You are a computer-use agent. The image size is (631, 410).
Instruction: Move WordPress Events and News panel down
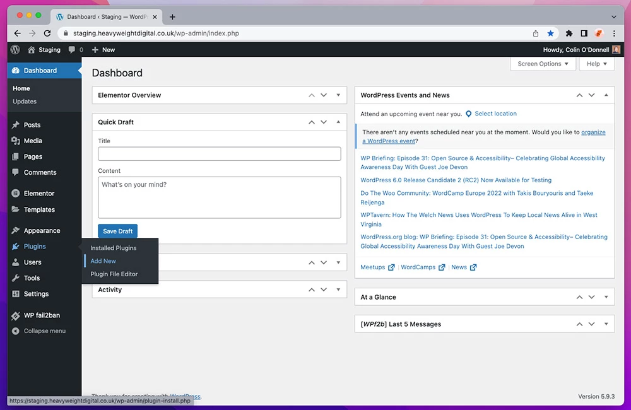pos(591,95)
